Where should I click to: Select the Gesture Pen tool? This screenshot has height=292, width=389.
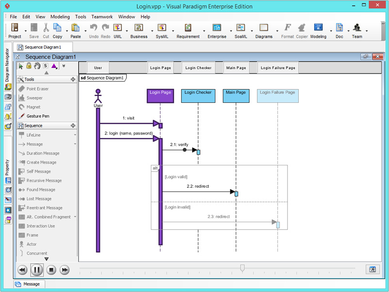(x=34, y=116)
